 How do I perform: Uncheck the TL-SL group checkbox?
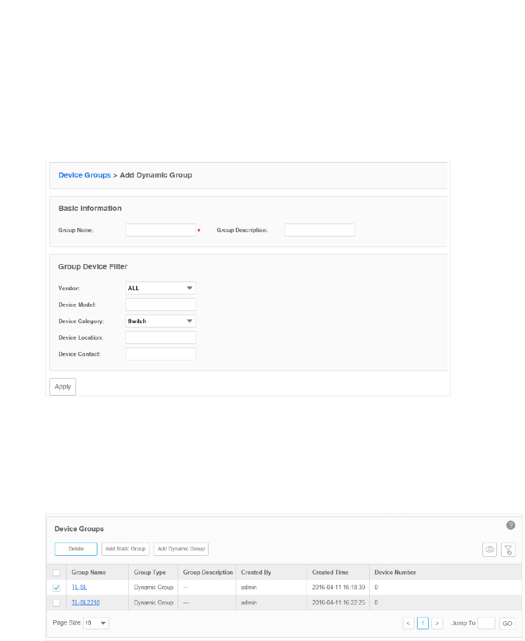click(56, 588)
